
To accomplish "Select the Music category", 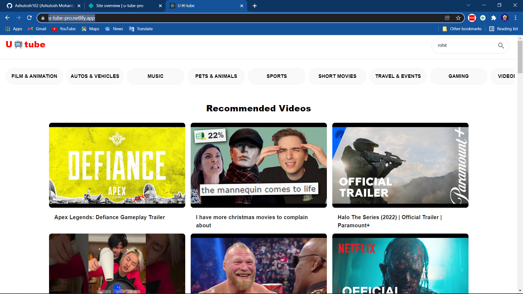I will [156, 76].
